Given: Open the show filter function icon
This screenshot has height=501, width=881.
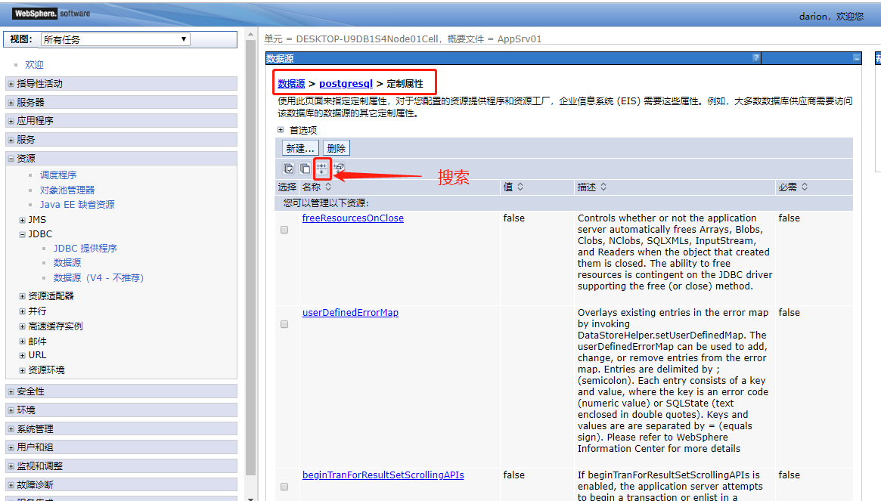Looking at the screenshot, I should pos(322,169).
